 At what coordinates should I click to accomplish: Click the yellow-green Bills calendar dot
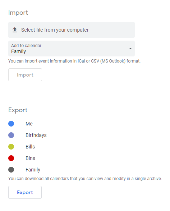(x=11, y=147)
